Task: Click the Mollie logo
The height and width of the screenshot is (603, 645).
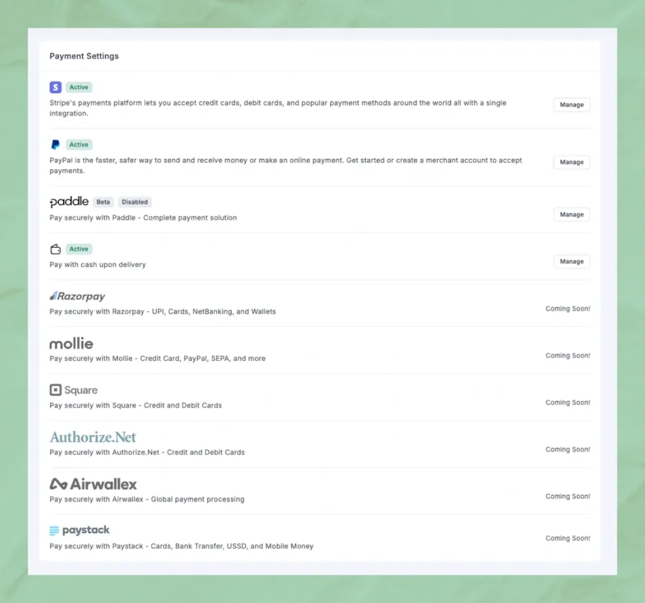Action: [71, 343]
